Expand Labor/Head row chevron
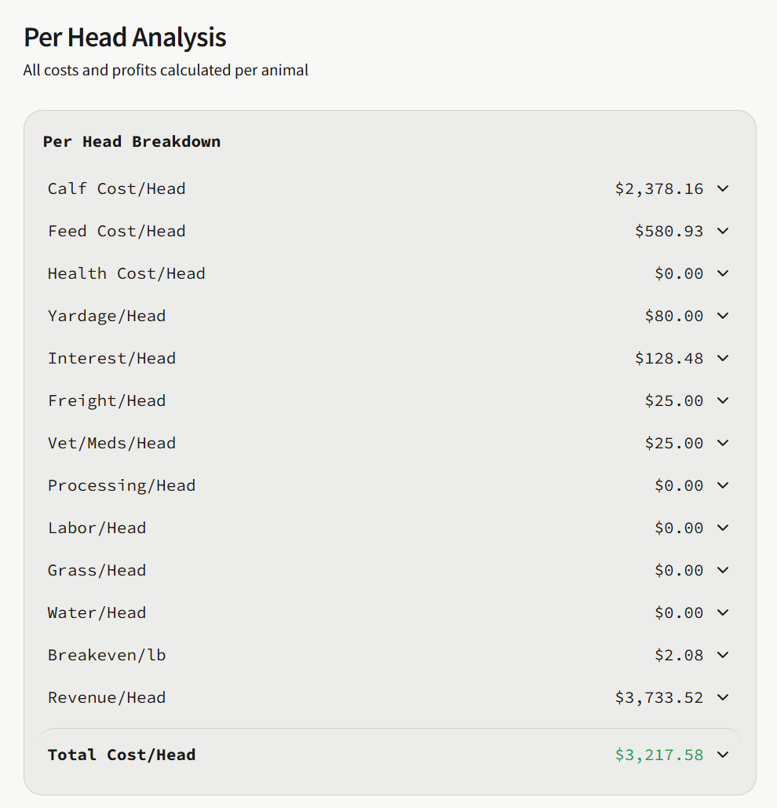The width and height of the screenshot is (777, 808). 723,528
